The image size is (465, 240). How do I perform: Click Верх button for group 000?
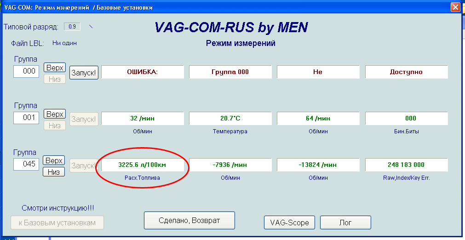(55, 68)
